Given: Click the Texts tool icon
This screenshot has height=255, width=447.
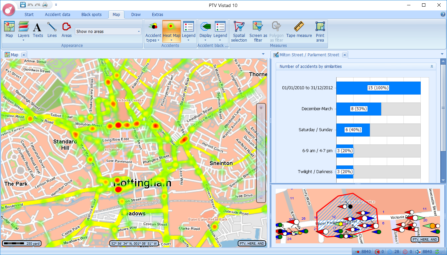Looking at the screenshot, I should coord(38,30).
